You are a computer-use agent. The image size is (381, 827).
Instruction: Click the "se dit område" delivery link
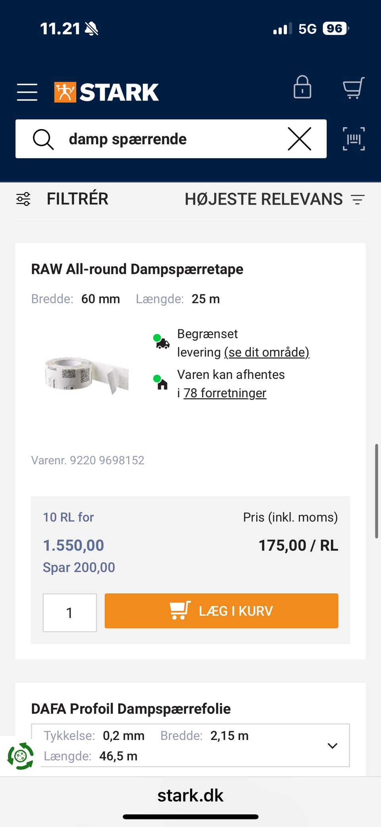click(x=267, y=352)
